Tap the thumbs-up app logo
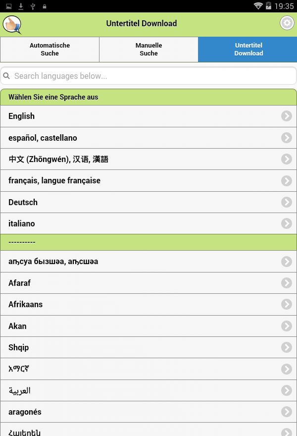The height and width of the screenshot is (436, 297). click(12, 25)
